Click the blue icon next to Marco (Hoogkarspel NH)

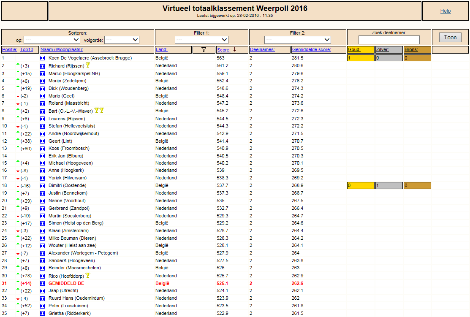pyautogui.click(x=43, y=74)
